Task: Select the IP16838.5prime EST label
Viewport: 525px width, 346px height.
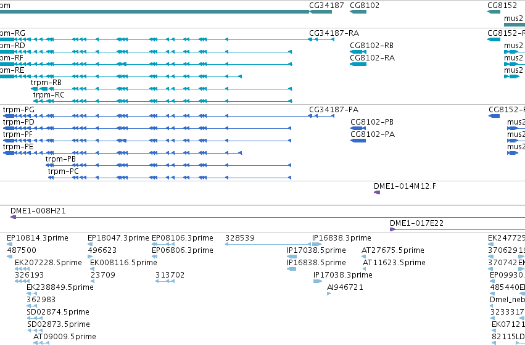Action: click(316, 263)
